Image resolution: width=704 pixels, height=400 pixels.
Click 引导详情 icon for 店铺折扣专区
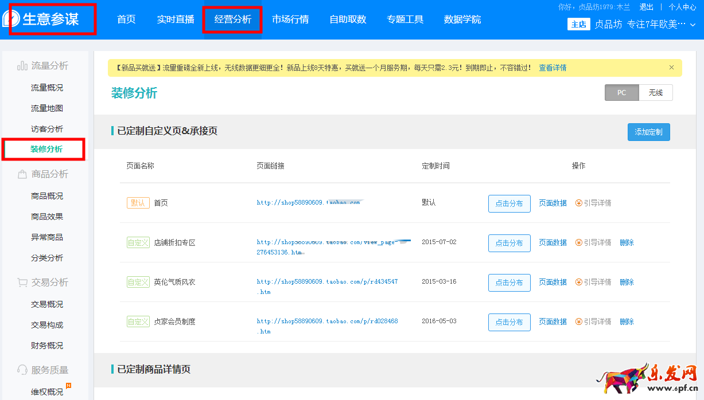pos(579,242)
